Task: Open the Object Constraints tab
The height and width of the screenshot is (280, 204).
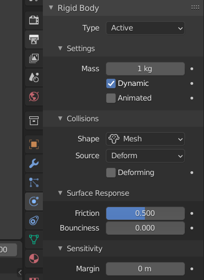Action: click(x=34, y=221)
